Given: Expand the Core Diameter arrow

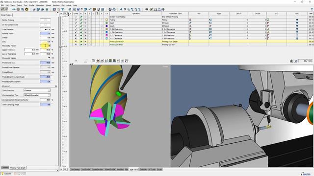Looking at the screenshot, I should pos(46,29).
